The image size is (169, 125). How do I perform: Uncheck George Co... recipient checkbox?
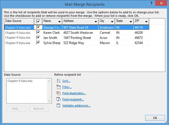[x=38, y=27]
